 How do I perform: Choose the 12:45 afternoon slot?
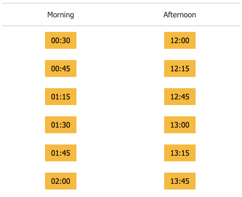(180, 97)
